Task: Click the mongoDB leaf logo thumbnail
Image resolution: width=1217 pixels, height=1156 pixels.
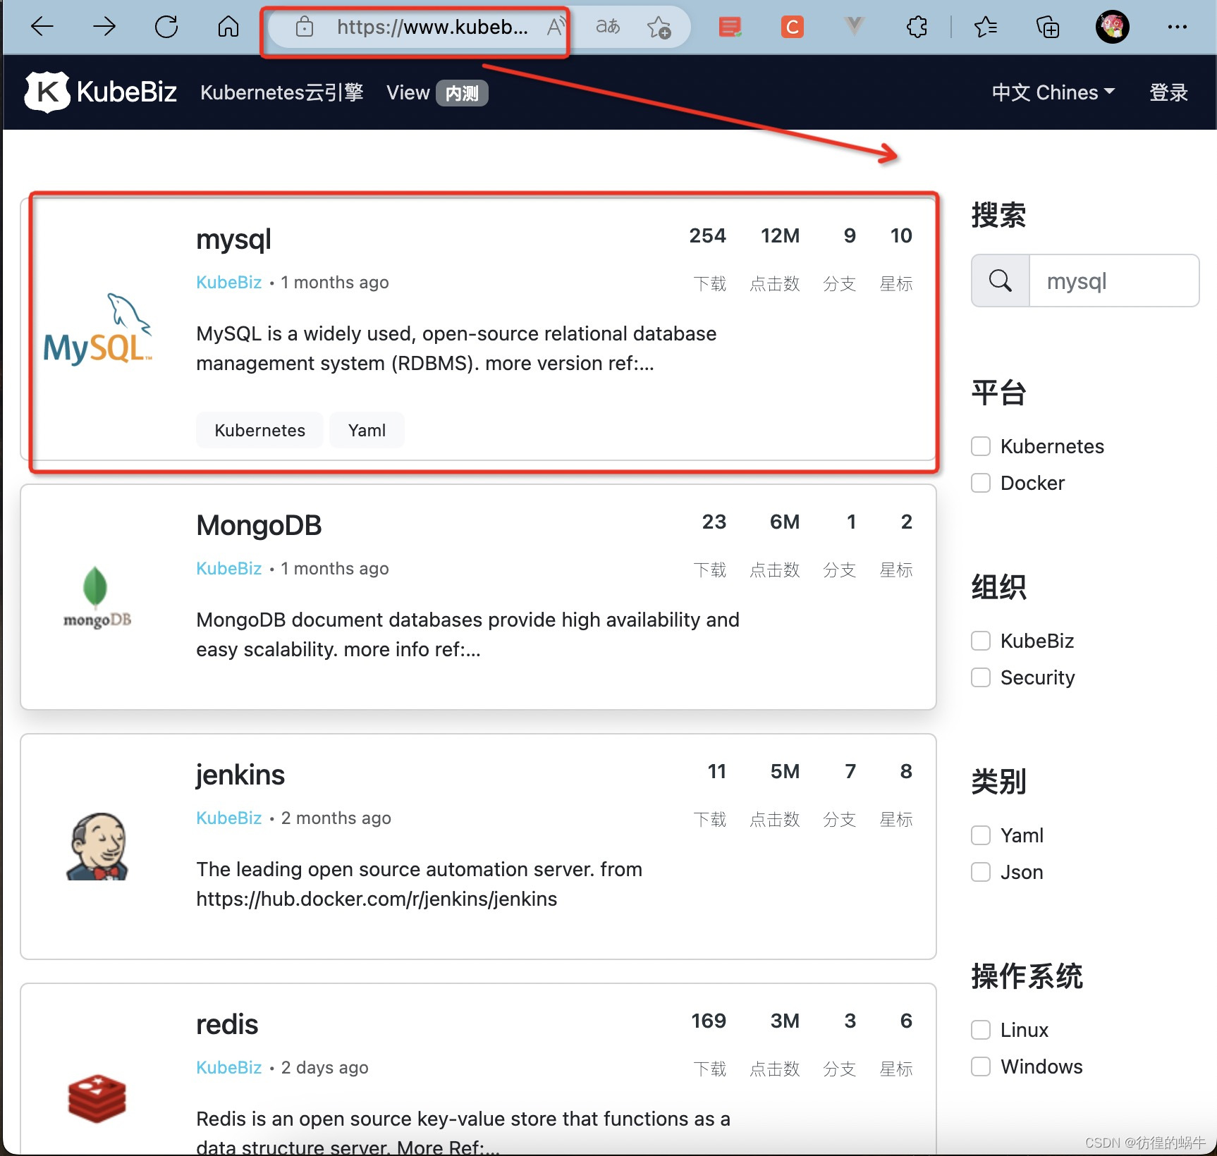Action: (97, 597)
